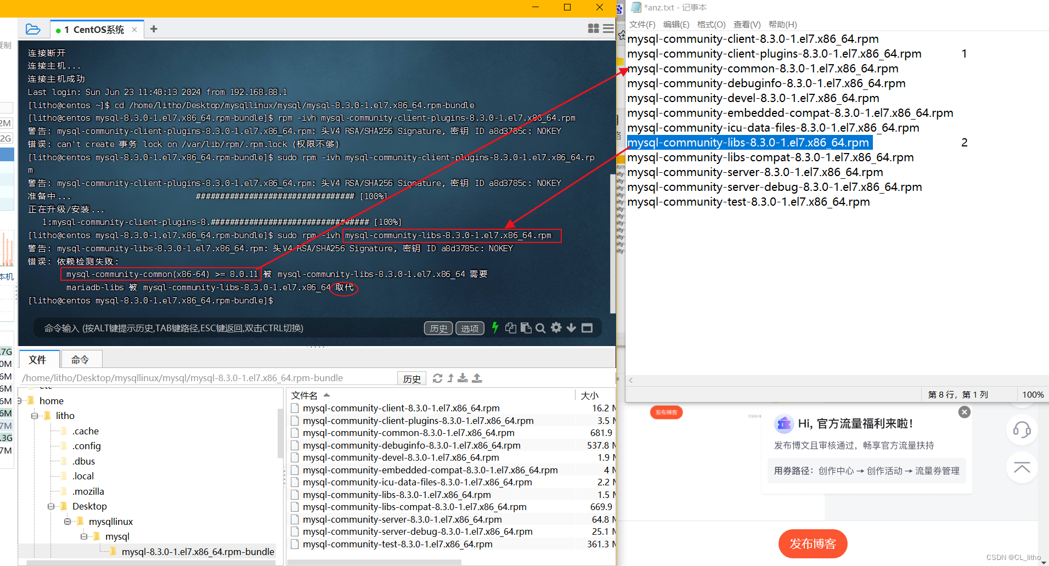Select mysql-community-libs-compat file in file list

[x=415, y=507]
